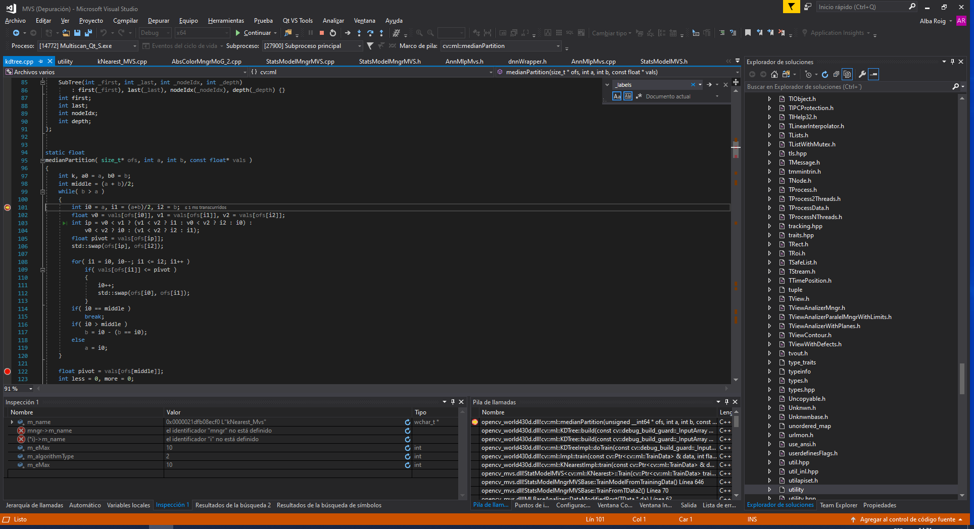Refresh the m_eMax watch value

408,448
